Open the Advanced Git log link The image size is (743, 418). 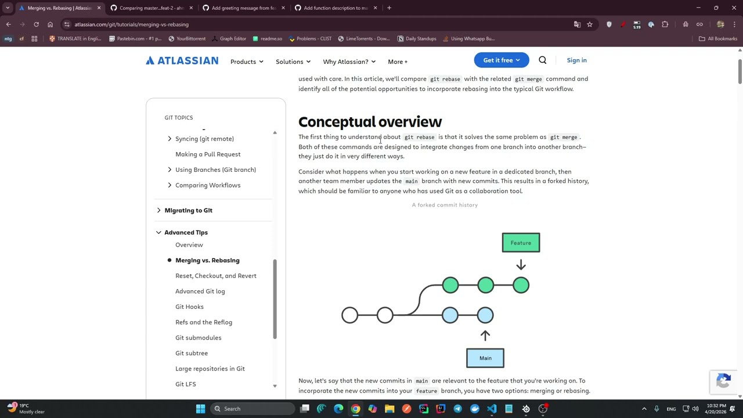tap(200, 291)
